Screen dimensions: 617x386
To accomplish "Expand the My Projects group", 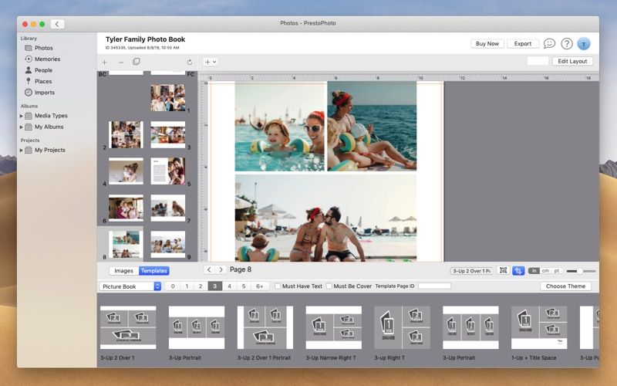I will [x=22, y=150].
